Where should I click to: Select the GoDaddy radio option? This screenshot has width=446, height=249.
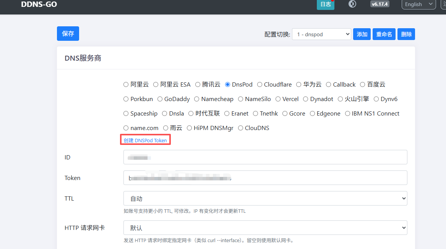tap(160, 99)
